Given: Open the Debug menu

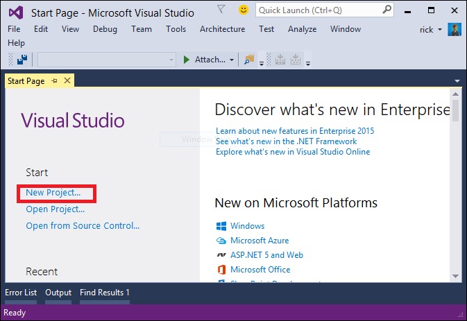Looking at the screenshot, I should 105,29.
